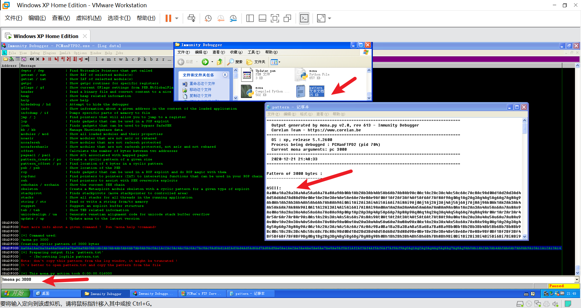Viewport: 581px width, 308px height.
Task: Select the Updater.pem file in Explorer
Action: click(259, 74)
